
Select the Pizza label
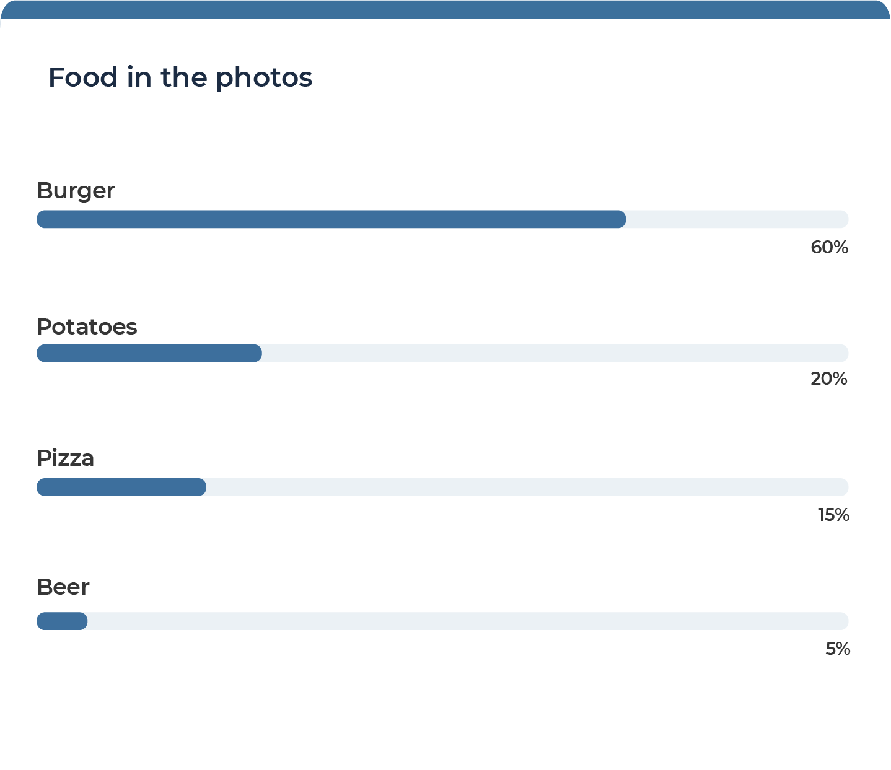[65, 459]
